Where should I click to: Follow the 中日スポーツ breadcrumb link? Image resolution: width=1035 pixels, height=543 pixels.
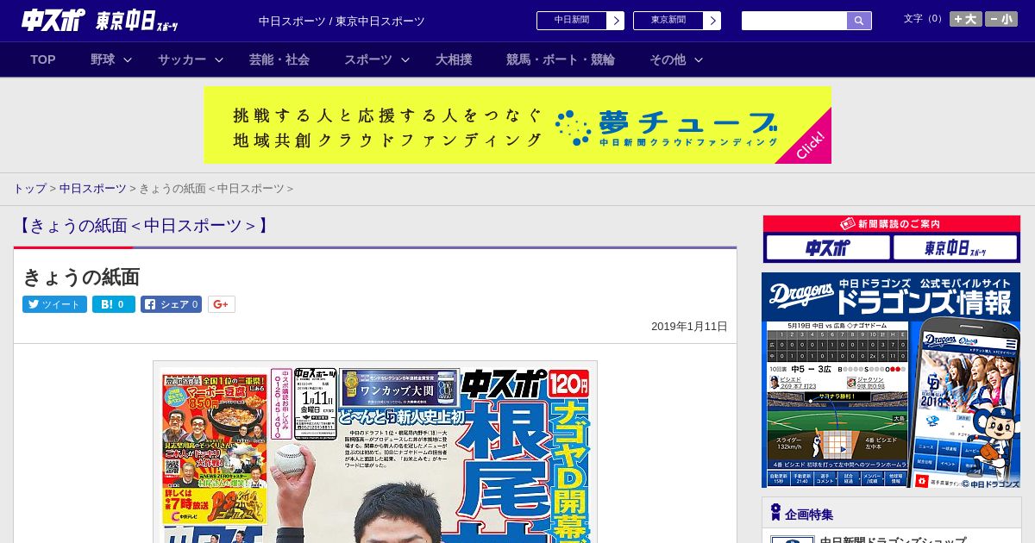93,189
